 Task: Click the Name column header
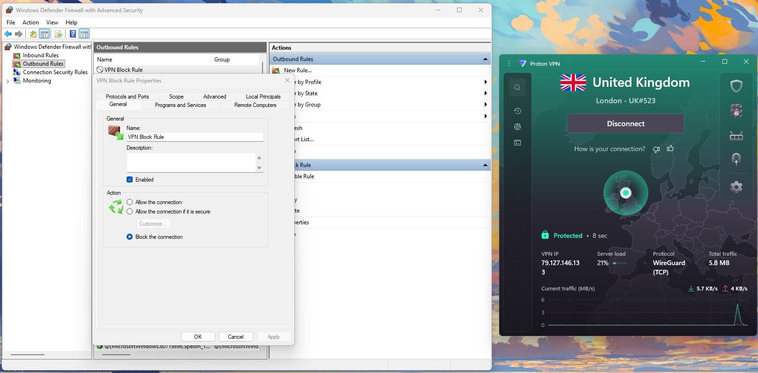(x=153, y=60)
